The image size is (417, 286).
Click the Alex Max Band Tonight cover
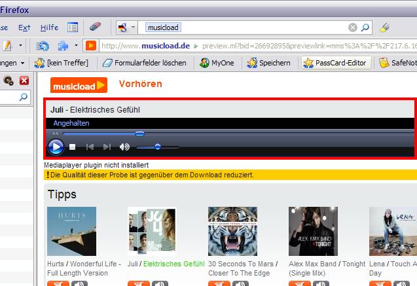pyautogui.click(x=314, y=231)
